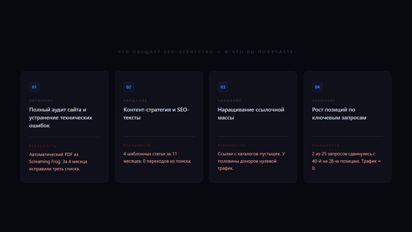Click 'Обещание' label in the first card
Viewport: 412px width, 232px height.
point(41,101)
